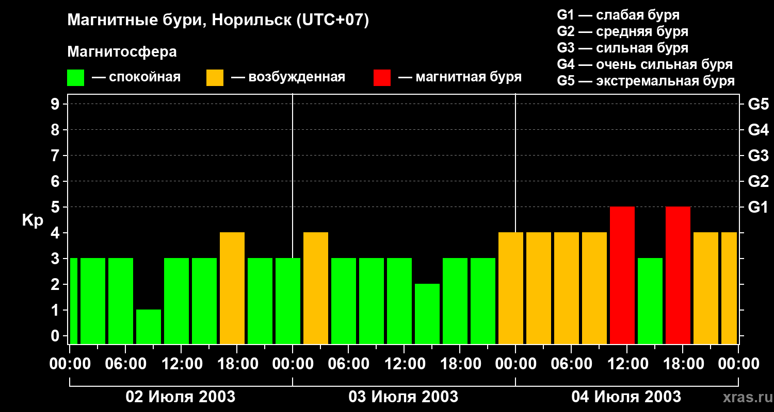Click the '— магнитная буря' legend label

coord(460,78)
